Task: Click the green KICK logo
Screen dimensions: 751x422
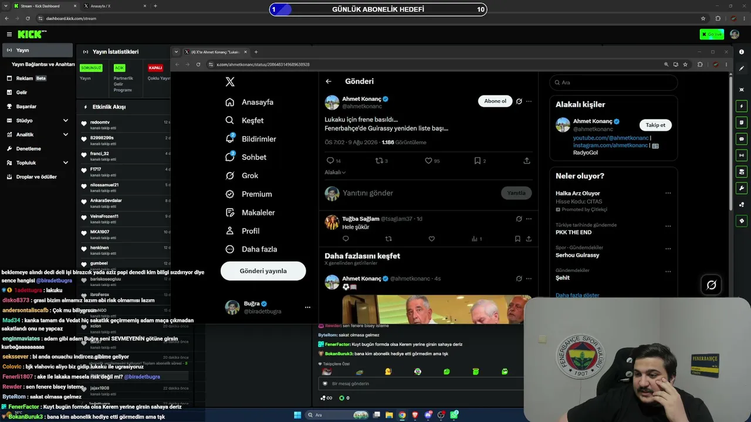Action: tap(29, 35)
